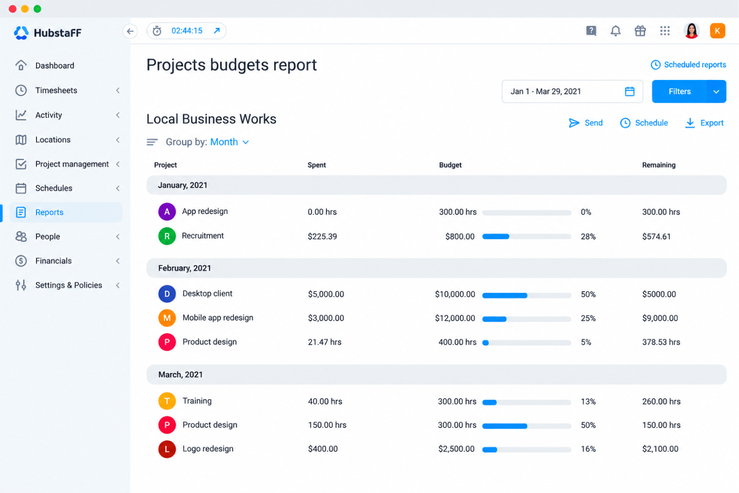Expand the Settings & Policies chevron

[x=118, y=285]
